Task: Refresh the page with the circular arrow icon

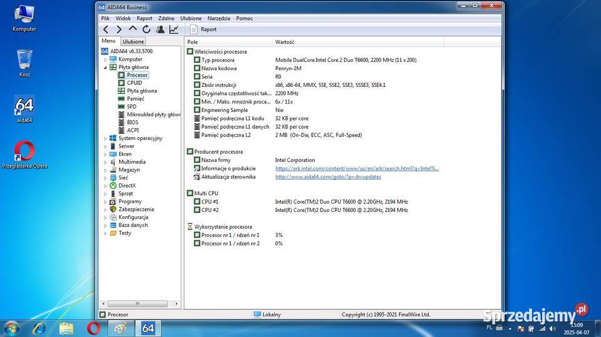Action: 146,29
